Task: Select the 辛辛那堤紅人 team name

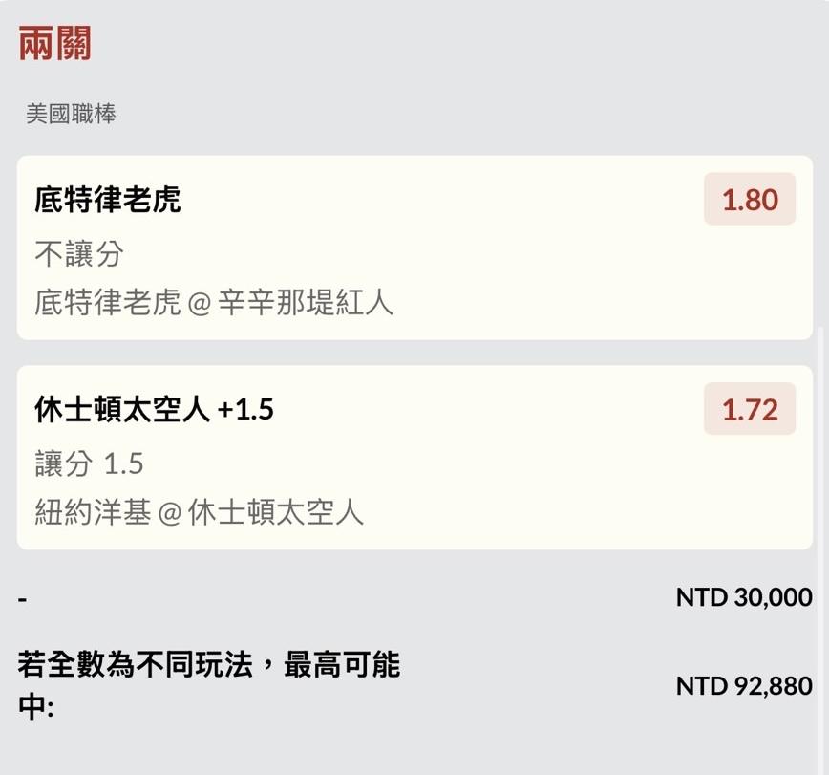Action: (308, 303)
